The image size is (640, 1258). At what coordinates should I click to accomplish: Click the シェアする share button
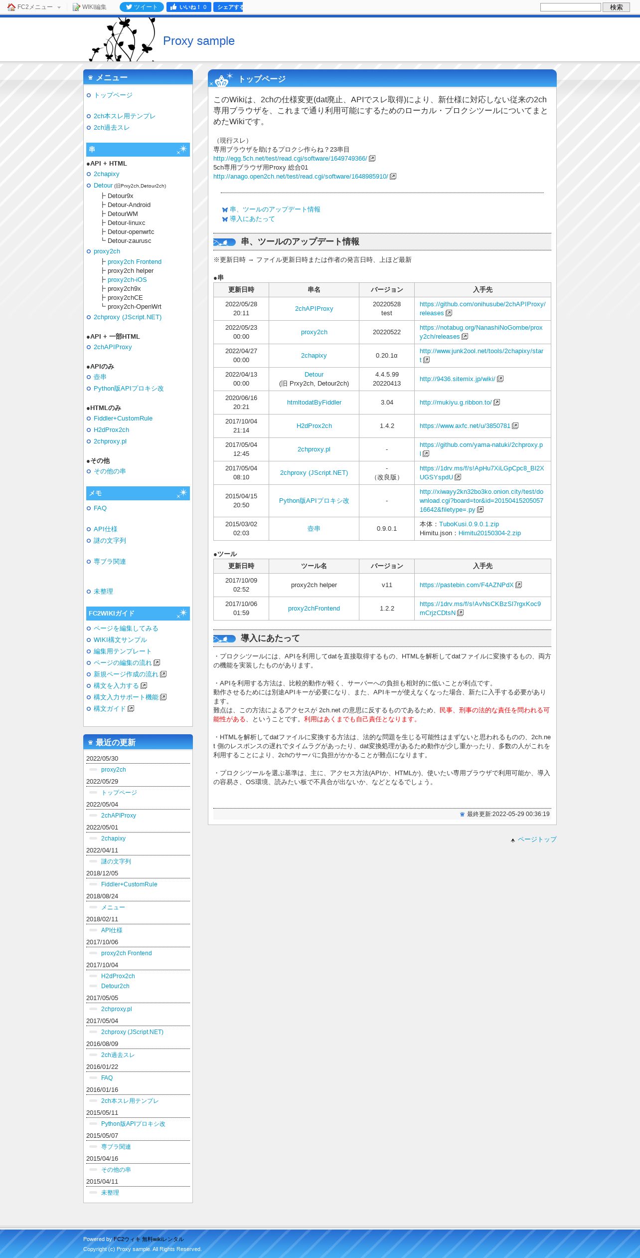228,7
